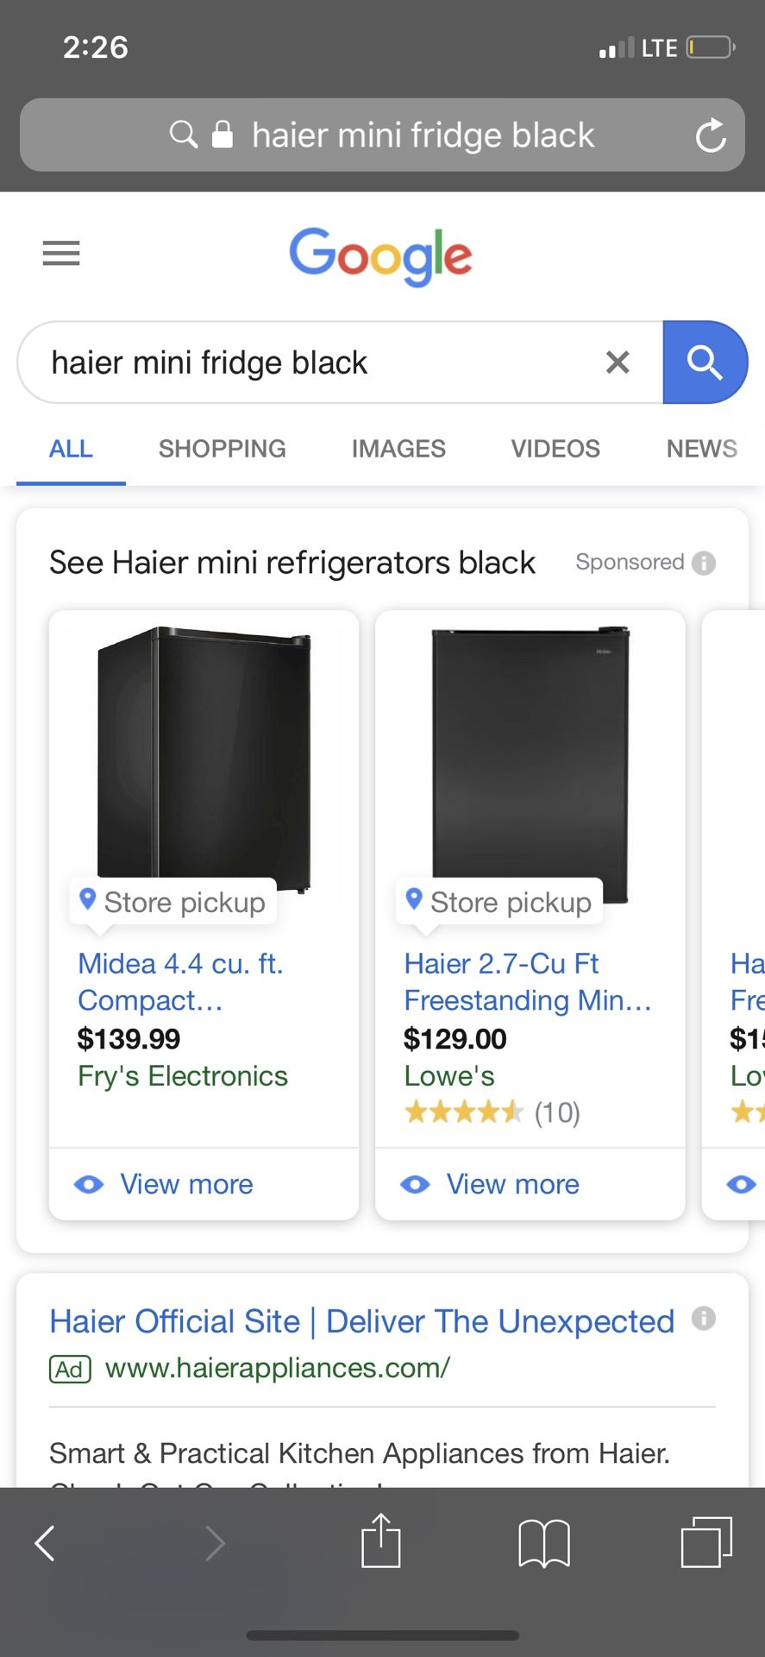This screenshot has width=765, height=1657.
Task: Tap the Haier fridge product image from Lowe's
Action: coord(530,759)
